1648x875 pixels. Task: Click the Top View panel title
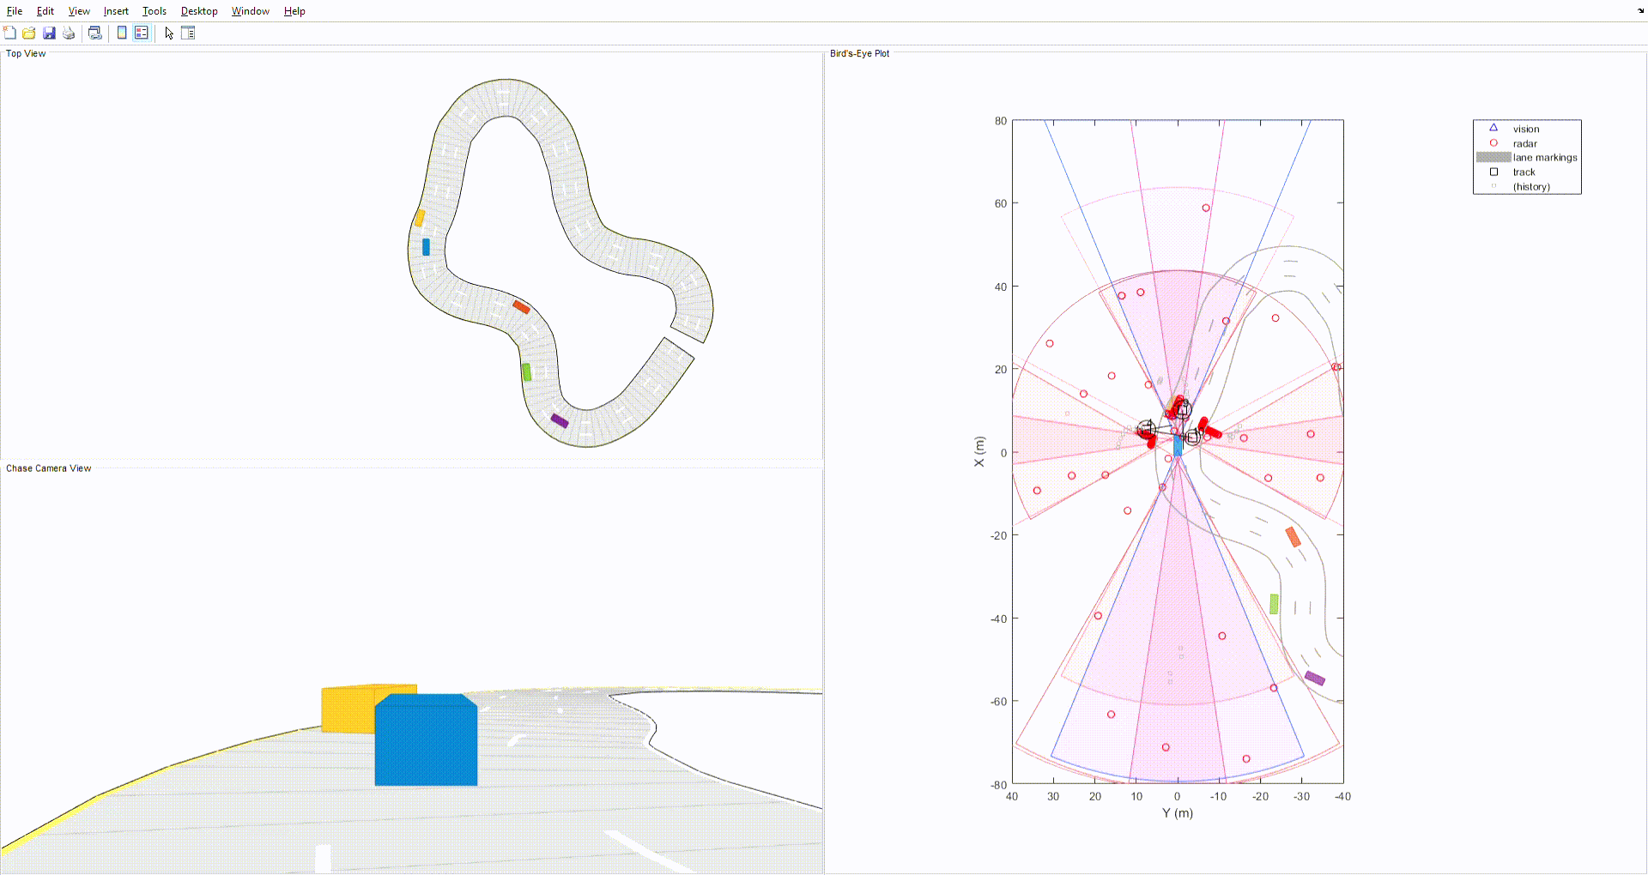(x=26, y=53)
